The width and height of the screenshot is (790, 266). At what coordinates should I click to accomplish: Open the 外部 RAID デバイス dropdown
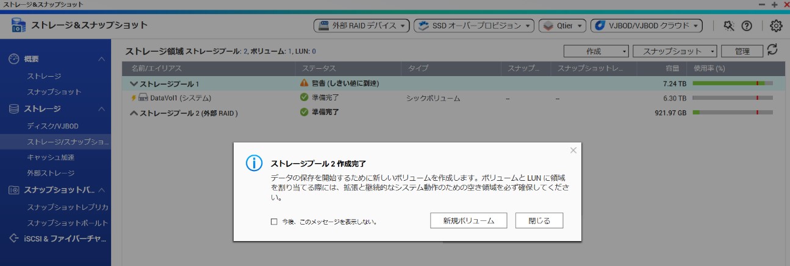point(362,26)
